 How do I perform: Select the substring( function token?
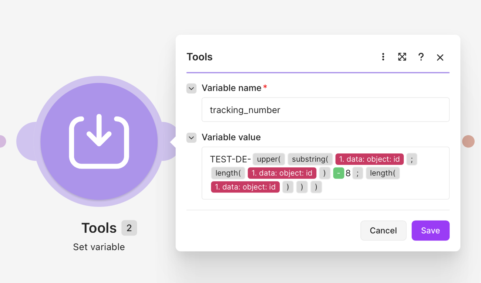pyautogui.click(x=310, y=159)
